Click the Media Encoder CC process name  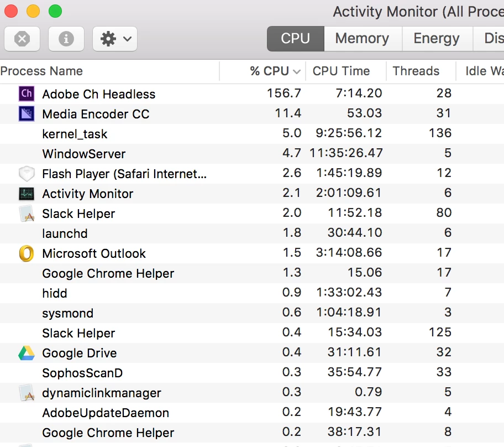tap(96, 114)
